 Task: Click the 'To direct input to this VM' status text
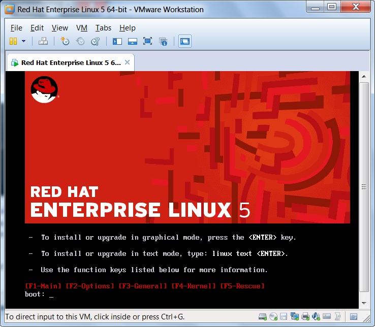point(95,317)
